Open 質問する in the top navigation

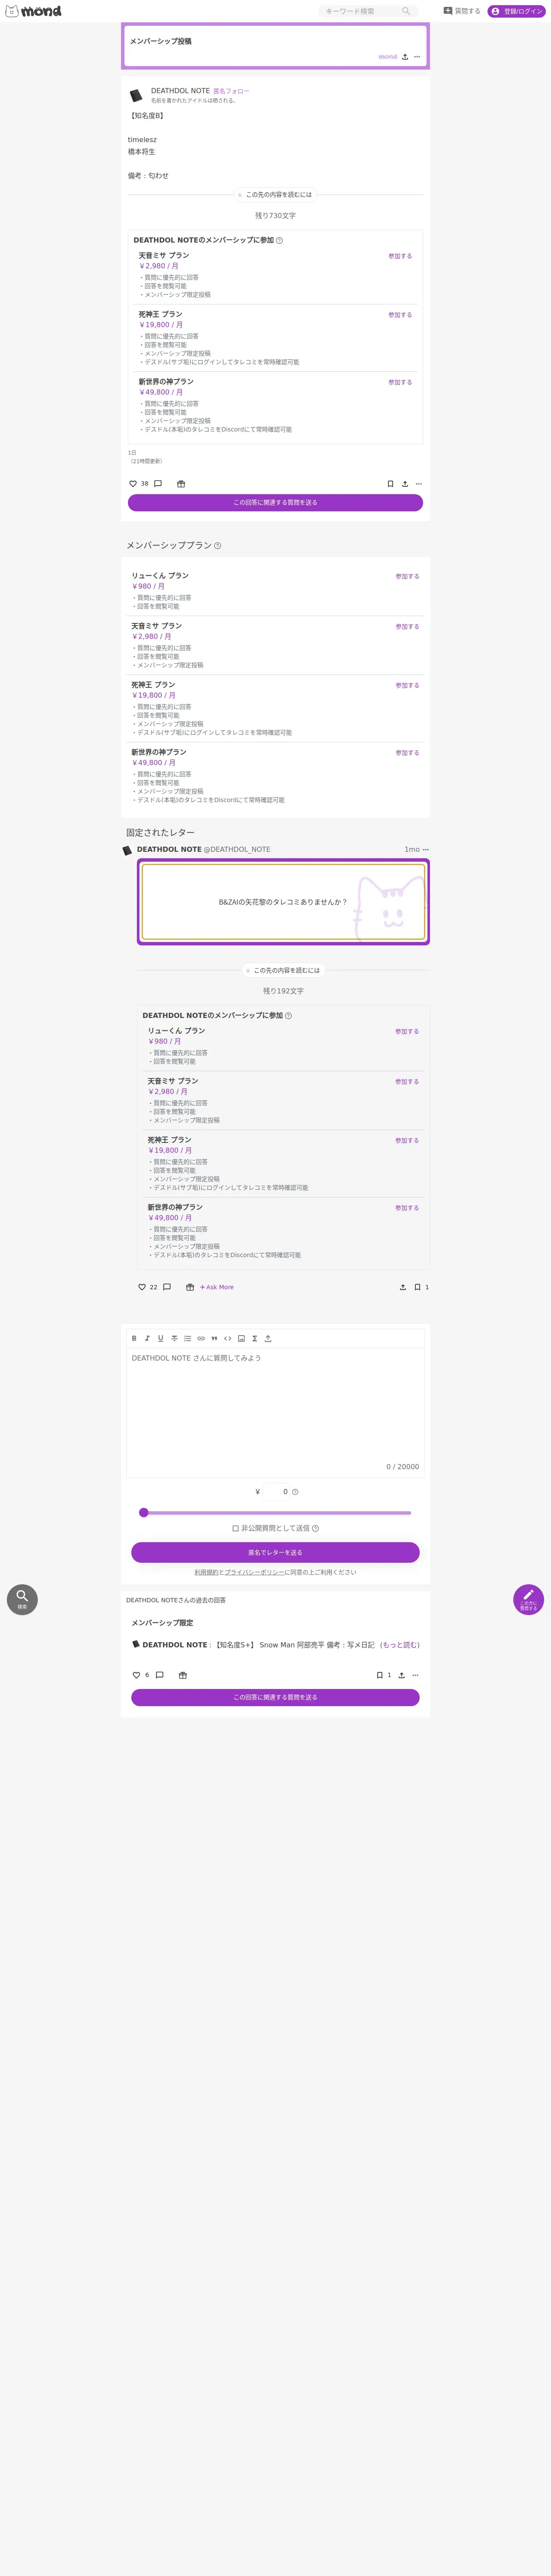tap(462, 11)
